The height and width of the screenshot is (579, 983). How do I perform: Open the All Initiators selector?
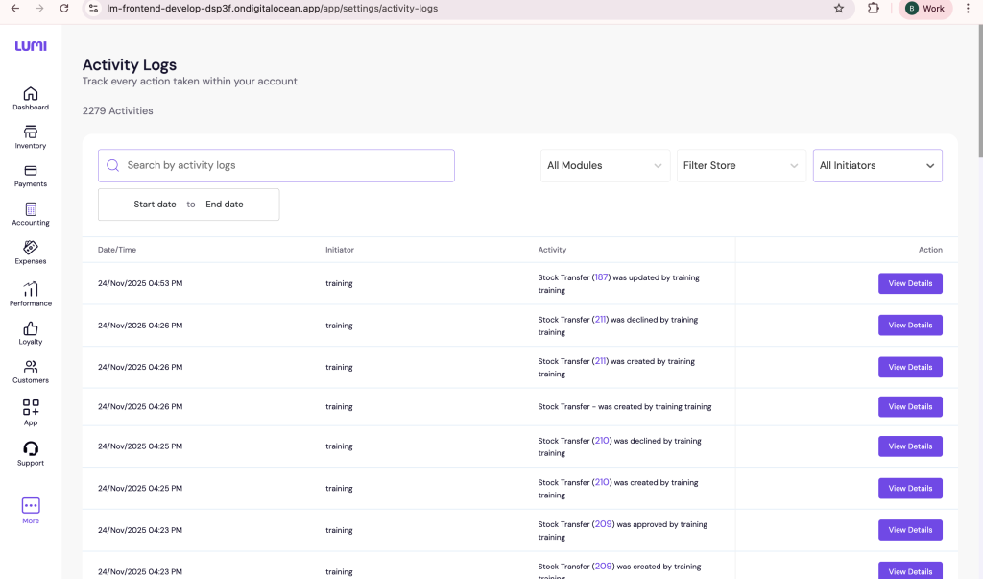[876, 165]
